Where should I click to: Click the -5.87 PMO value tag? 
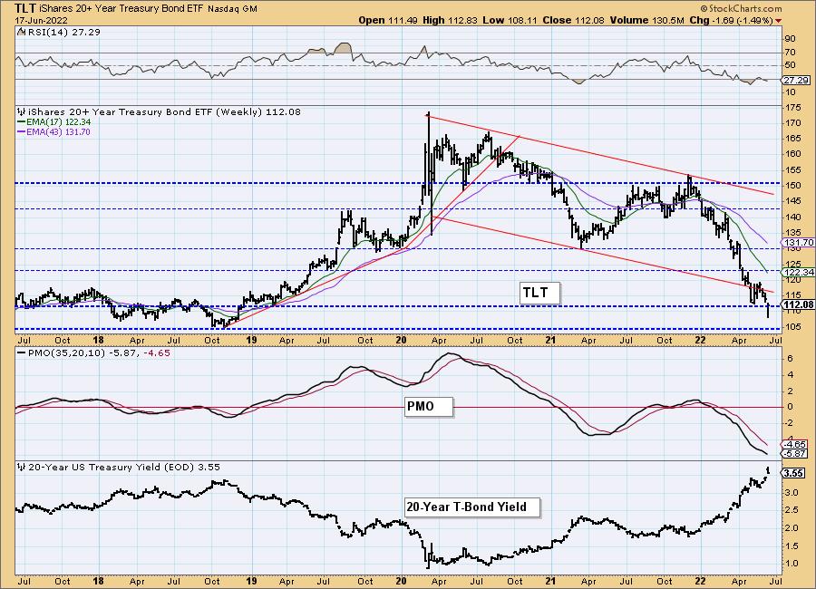tap(795, 454)
